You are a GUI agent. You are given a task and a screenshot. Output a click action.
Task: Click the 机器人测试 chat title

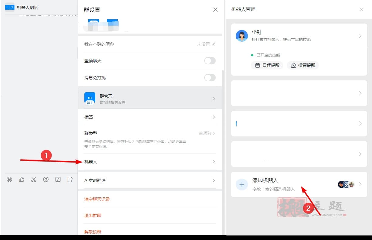[28, 8]
